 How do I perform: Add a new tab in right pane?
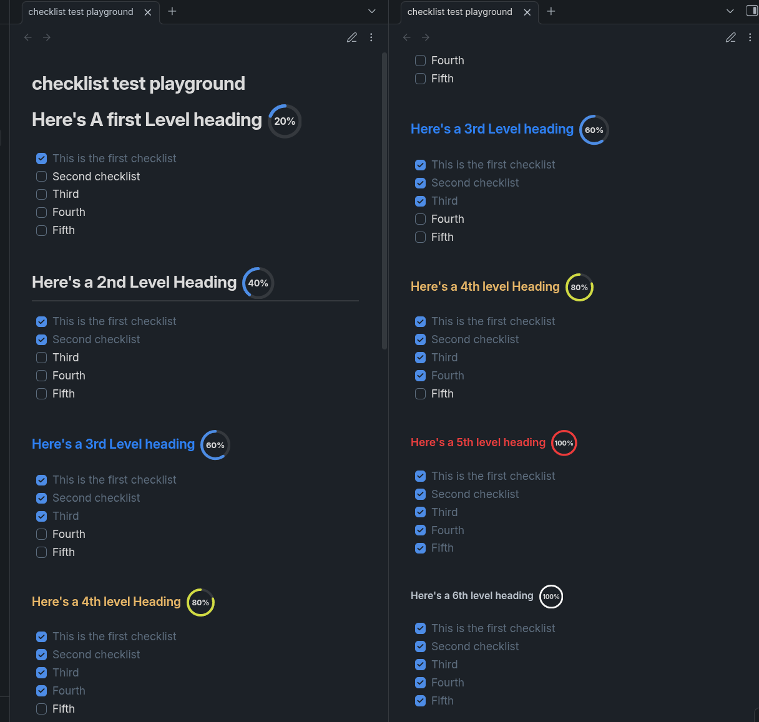coord(551,11)
